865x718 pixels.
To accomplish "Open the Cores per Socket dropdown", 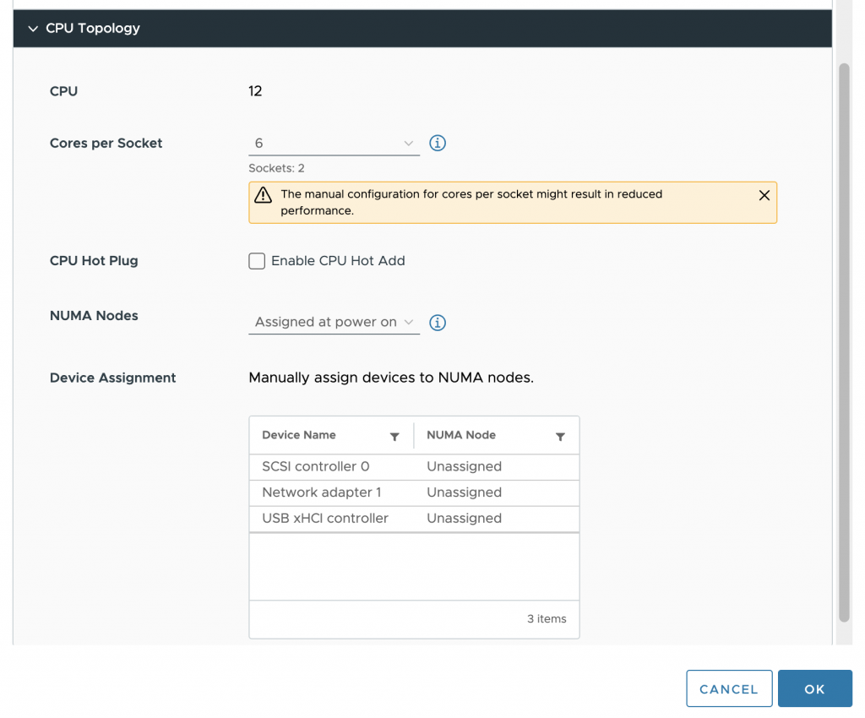I will click(334, 144).
